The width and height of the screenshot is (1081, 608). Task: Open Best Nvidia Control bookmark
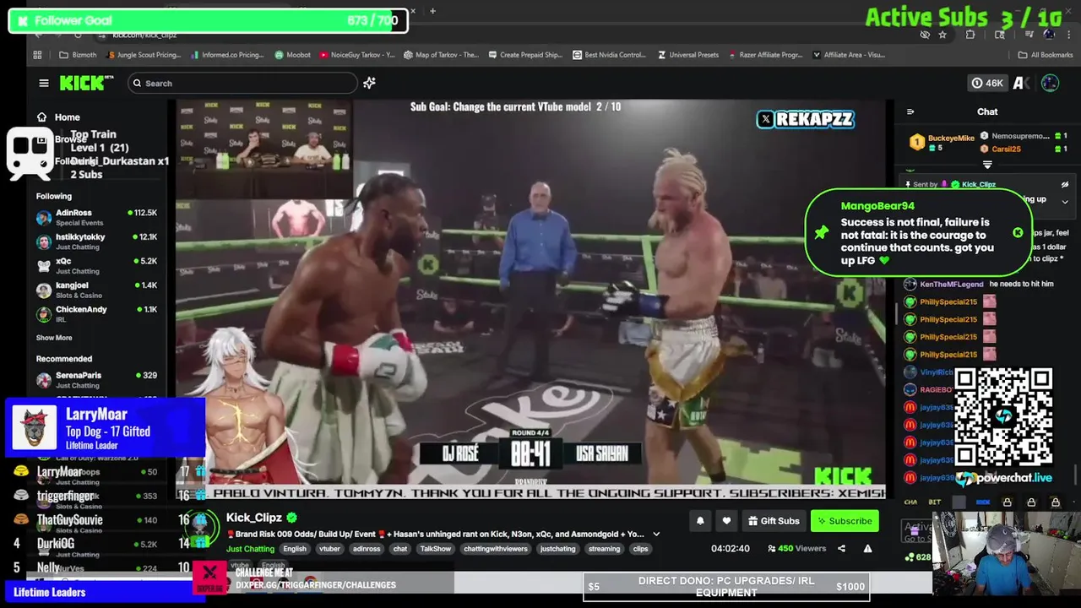[608, 55]
